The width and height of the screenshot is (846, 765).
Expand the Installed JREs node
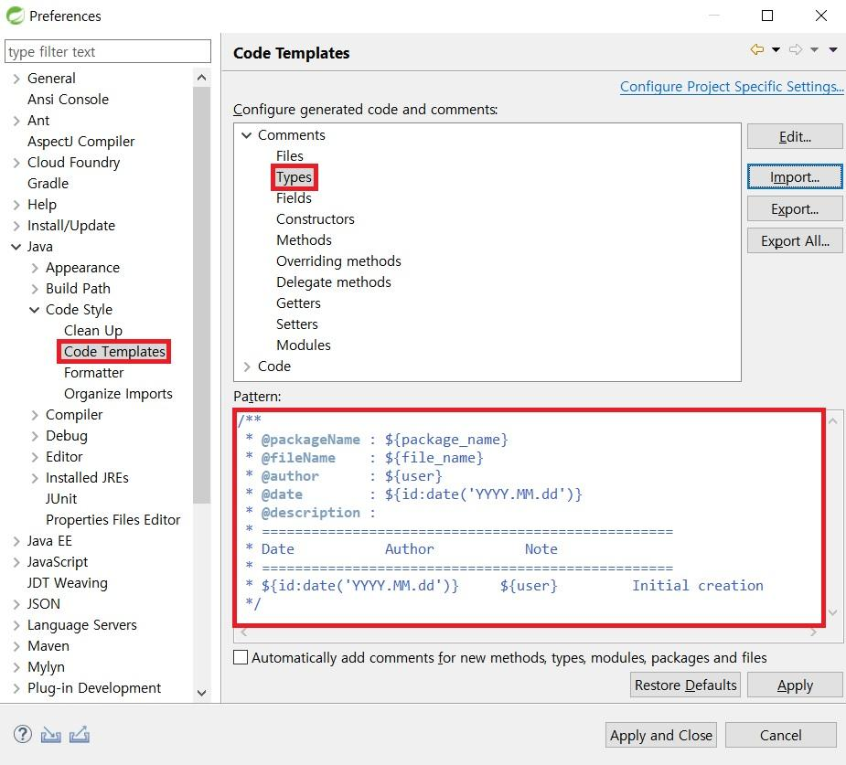(35, 478)
